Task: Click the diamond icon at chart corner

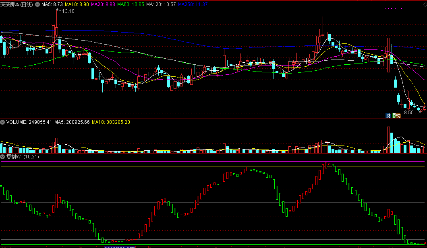Action: coord(425,4)
